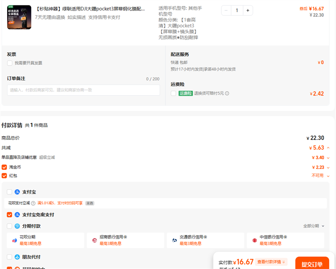Expand the 单品直降及店铺优惠 ¥3.40 breakdown
This screenshot has height=269, width=336.
point(328,158)
